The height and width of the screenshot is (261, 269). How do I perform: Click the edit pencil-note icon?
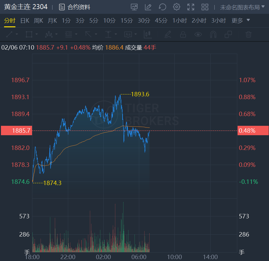148,7
